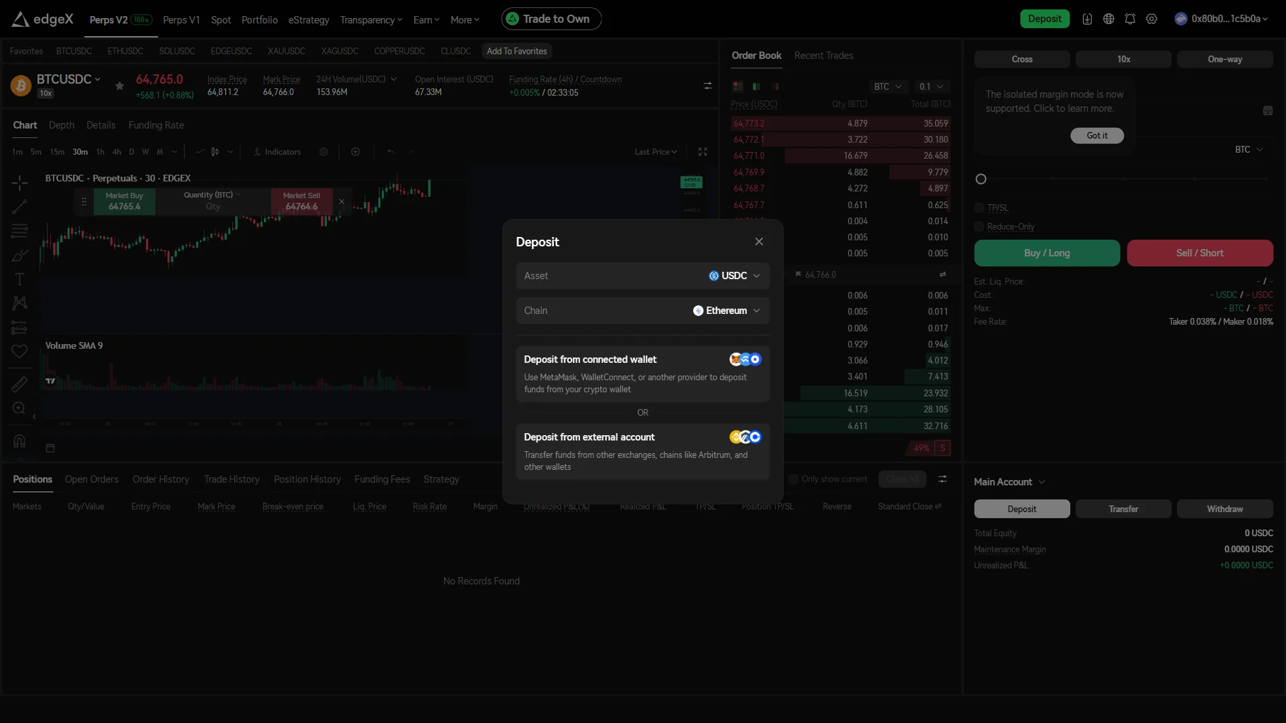This screenshot has height=723, width=1286.
Task: Open order book BTC unit dropdown
Action: 888,86
